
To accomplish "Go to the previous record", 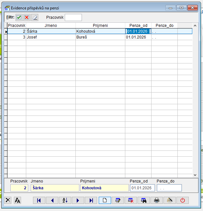I will [52, 200].
